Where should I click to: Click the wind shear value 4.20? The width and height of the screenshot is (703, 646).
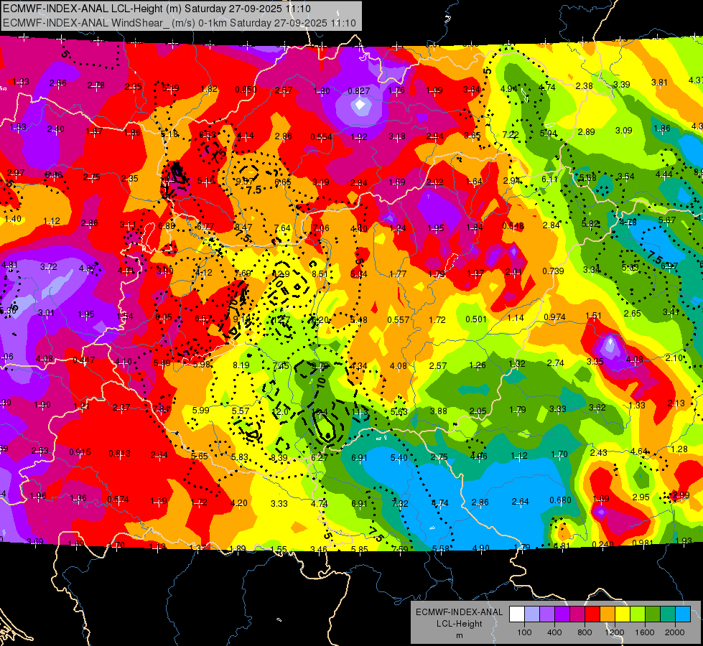[238, 503]
